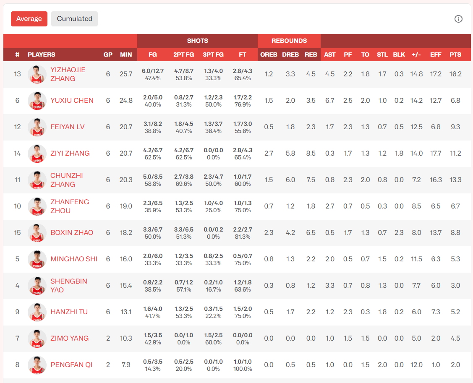The height and width of the screenshot is (383, 473).
Task: Open Yizhaojie Zhang's player photo
Action: point(37,74)
